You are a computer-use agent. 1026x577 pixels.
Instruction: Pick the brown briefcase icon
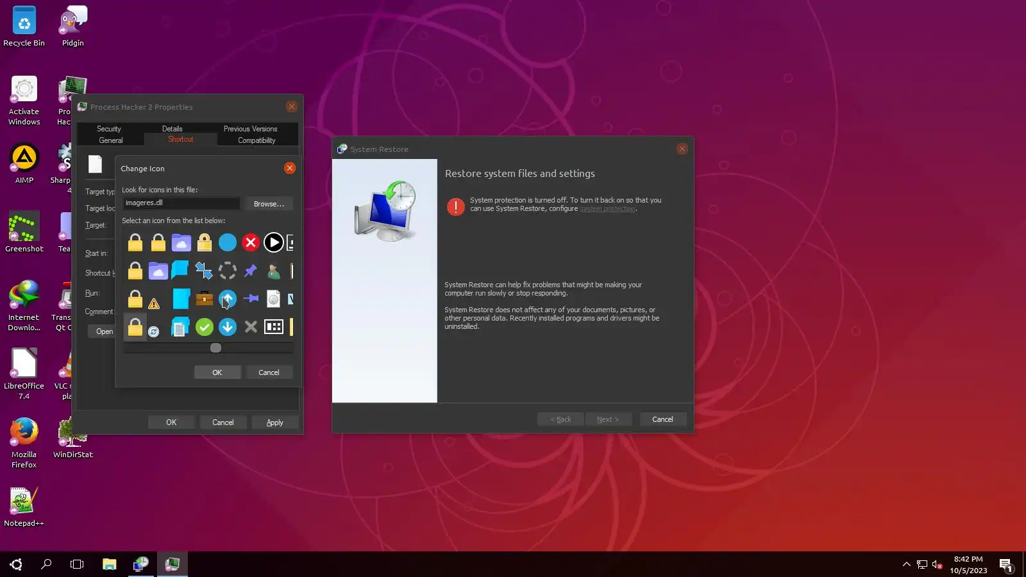tap(204, 299)
